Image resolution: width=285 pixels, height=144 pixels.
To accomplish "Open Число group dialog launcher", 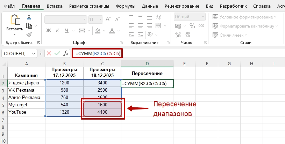I will tap(206, 43).
